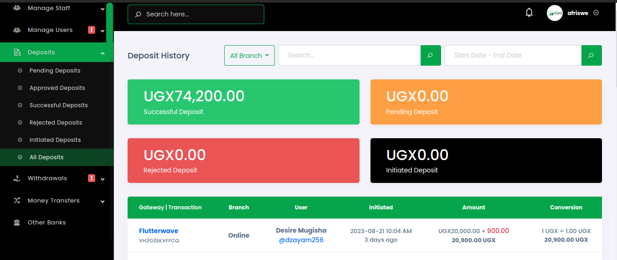The height and width of the screenshot is (260, 617).
Task: Focus the "Search here..." top search field
Action: tap(196, 14)
